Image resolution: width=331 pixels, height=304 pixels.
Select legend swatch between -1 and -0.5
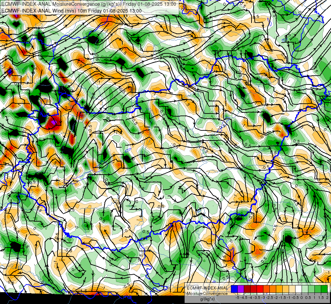292,289
